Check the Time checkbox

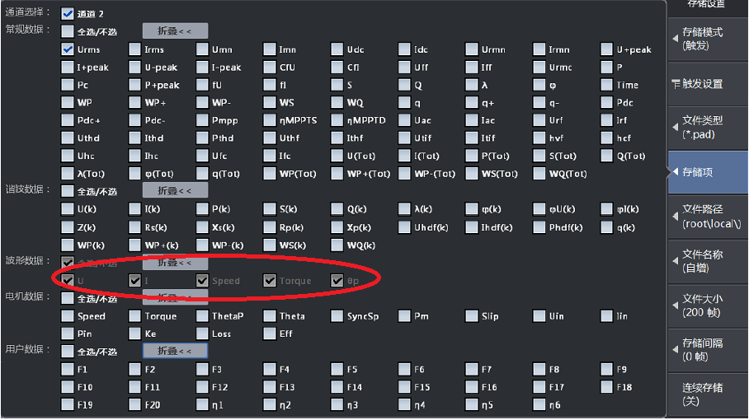pyautogui.click(x=606, y=85)
